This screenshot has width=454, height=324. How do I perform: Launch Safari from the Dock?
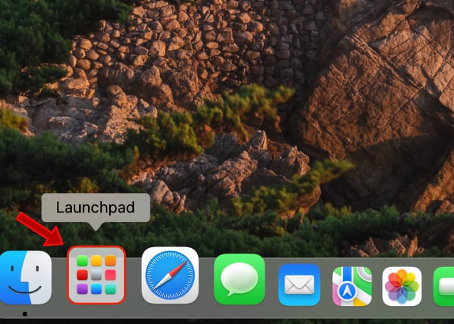pos(170,275)
